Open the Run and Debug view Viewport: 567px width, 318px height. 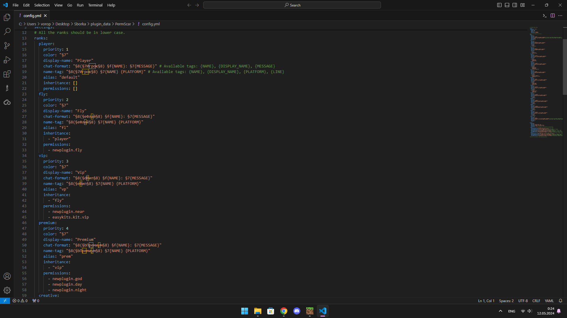point(7,60)
